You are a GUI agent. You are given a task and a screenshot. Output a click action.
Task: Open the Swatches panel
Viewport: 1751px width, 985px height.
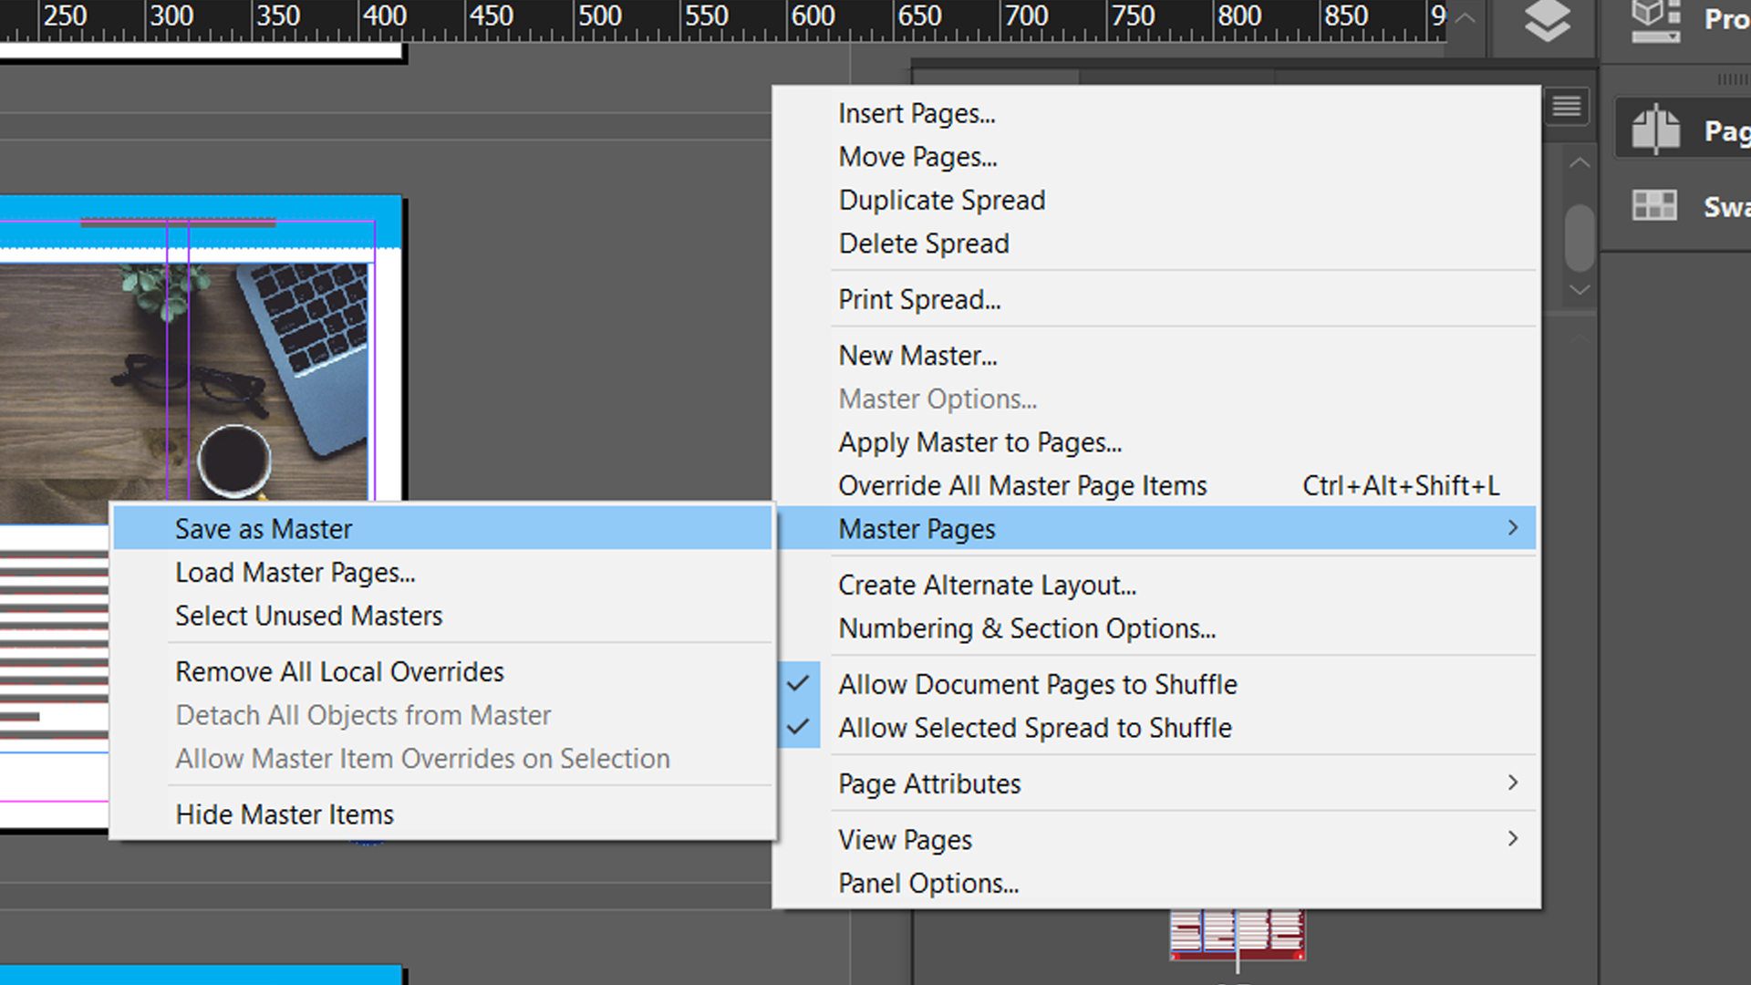(x=1655, y=205)
